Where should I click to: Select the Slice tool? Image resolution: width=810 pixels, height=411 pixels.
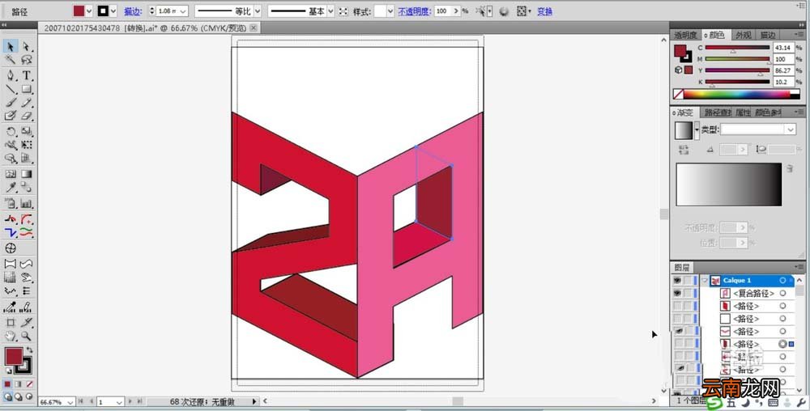coord(27,323)
